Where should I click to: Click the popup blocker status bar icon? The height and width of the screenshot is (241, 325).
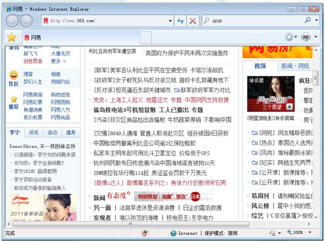point(145,233)
